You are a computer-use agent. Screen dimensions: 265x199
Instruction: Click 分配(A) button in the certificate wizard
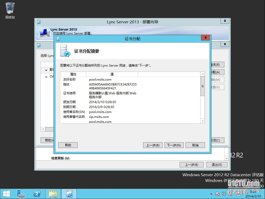pos(218,72)
